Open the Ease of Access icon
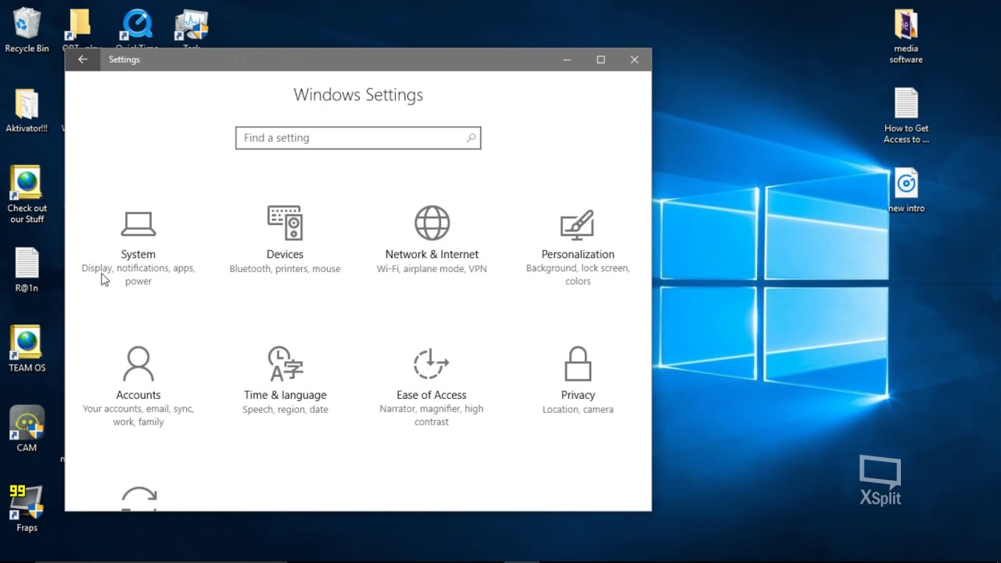The image size is (1001, 563). tap(431, 364)
